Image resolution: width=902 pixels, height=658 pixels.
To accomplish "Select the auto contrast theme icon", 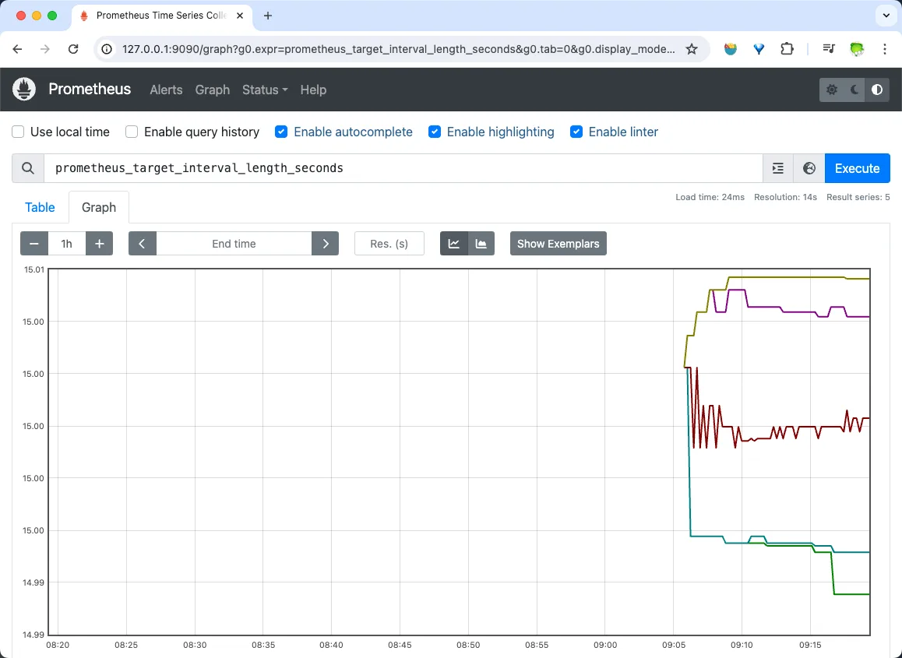I will click(x=877, y=90).
